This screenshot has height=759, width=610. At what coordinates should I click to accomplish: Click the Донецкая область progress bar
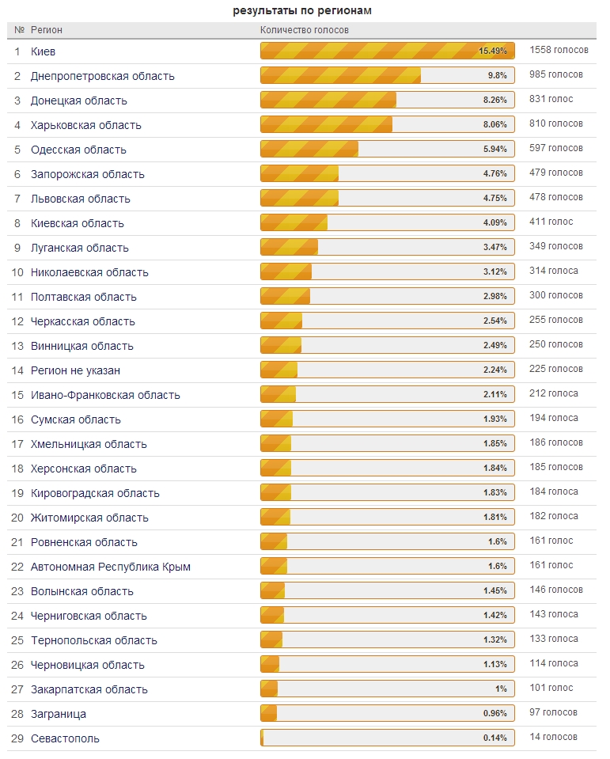tap(388, 100)
